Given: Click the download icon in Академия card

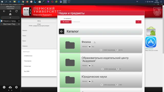Looking at the screenshot, I should pyautogui.click(x=117, y=69).
